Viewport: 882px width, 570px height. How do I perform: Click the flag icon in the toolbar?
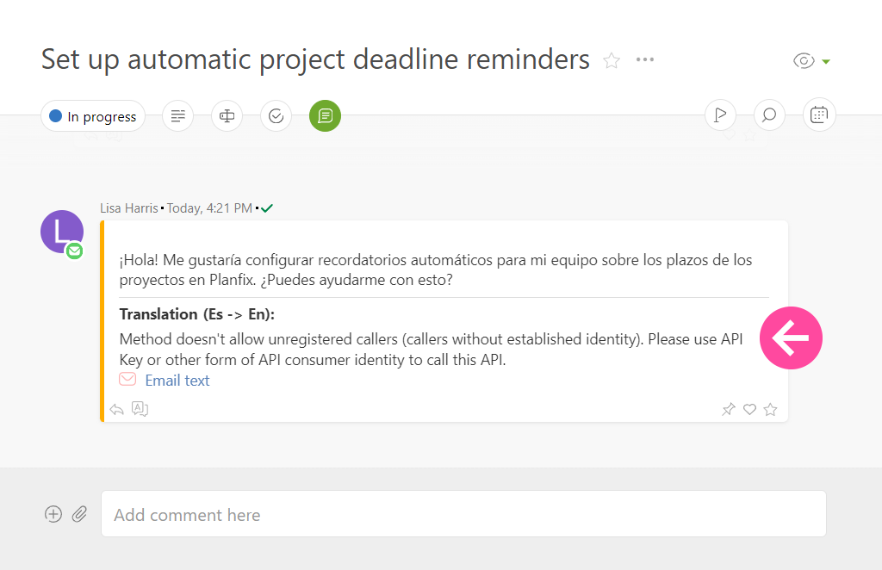point(720,114)
